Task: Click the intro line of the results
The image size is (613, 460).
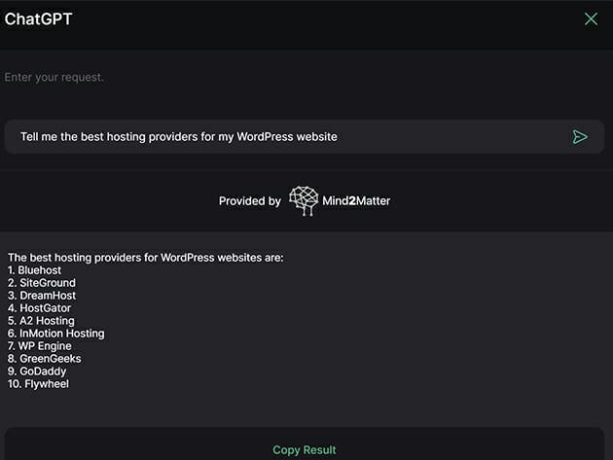Action: click(x=145, y=258)
